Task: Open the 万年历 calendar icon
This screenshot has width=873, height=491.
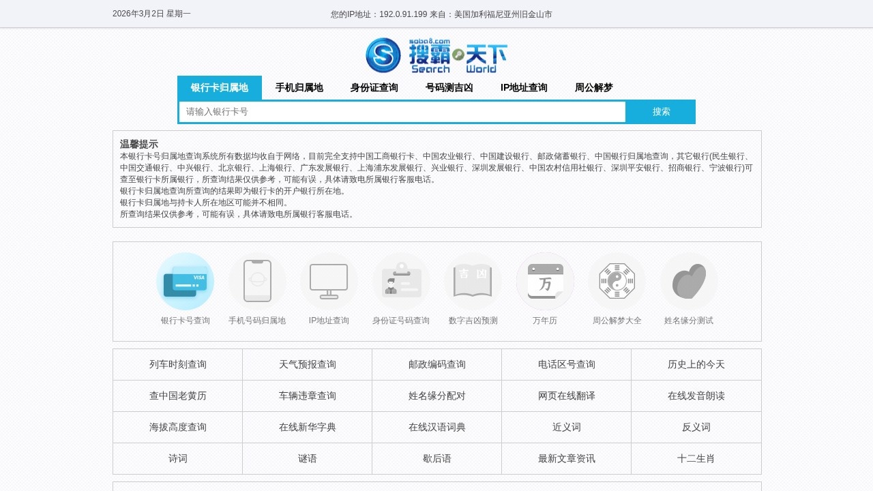Action: (545, 281)
